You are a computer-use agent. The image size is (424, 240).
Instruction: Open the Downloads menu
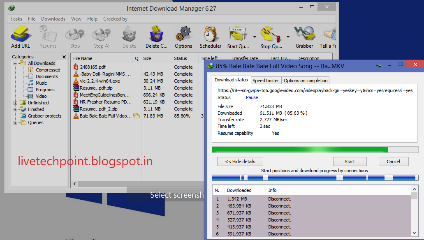(53, 19)
